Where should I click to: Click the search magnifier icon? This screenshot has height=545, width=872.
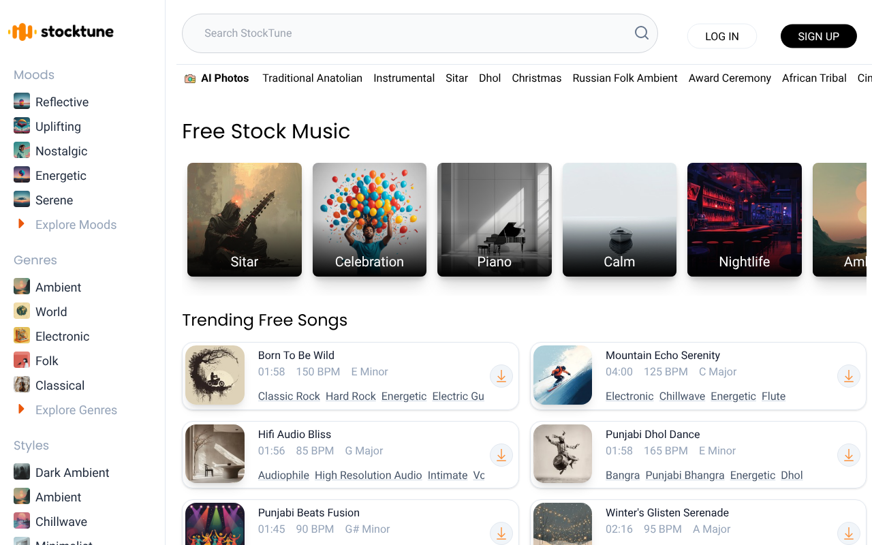pos(640,32)
